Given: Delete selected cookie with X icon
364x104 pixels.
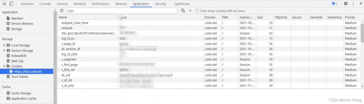Looking at the screenshot, I should pos(190,11).
